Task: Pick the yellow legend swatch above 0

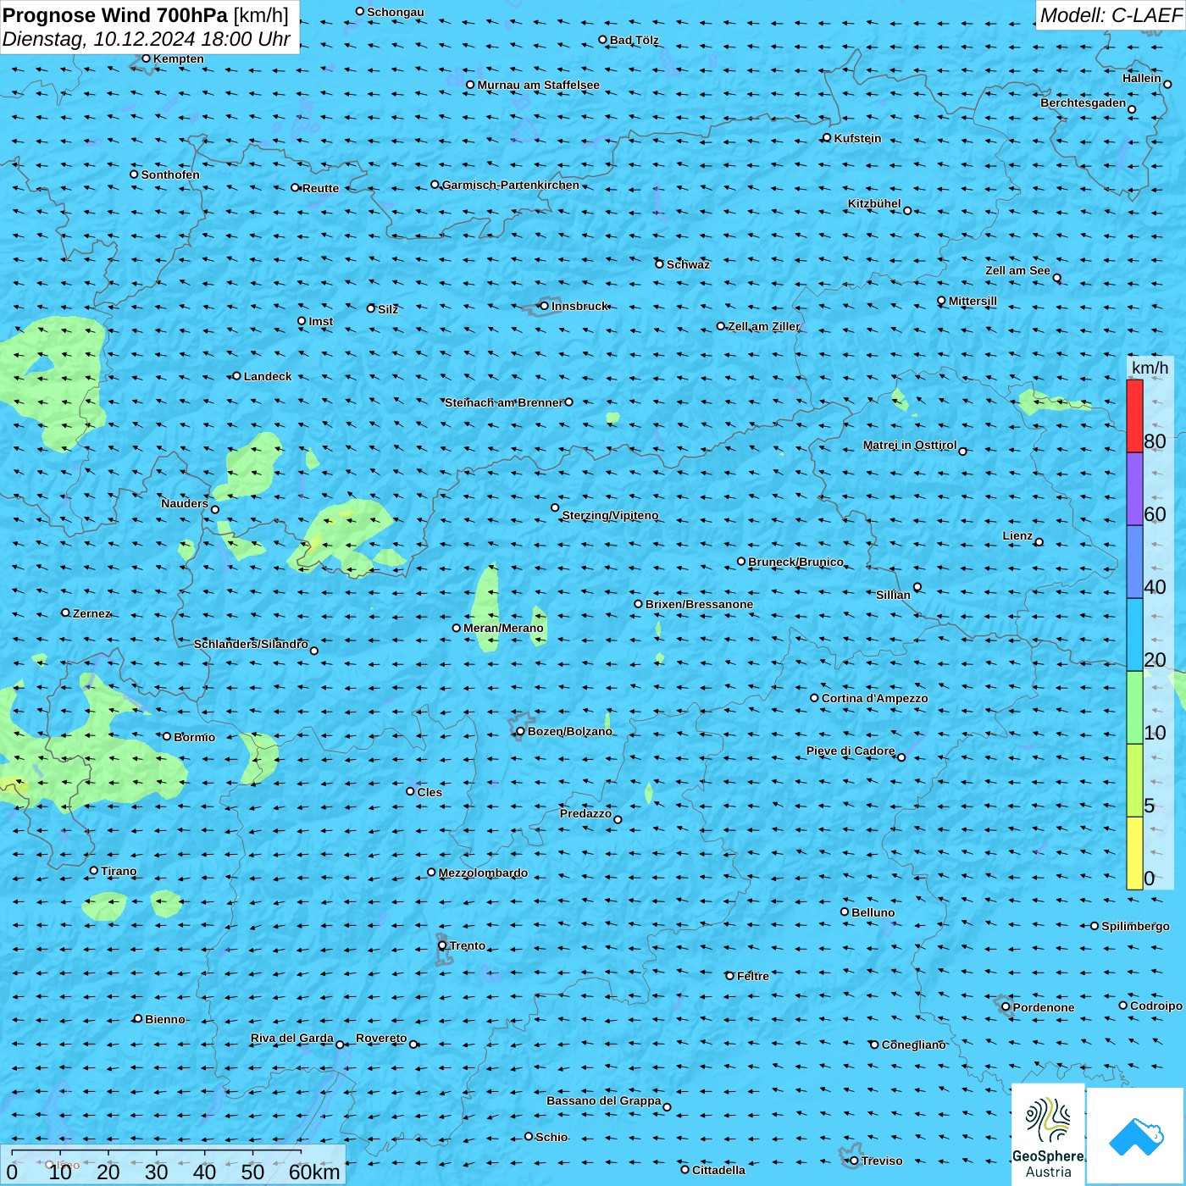Action: pyautogui.click(x=1134, y=853)
